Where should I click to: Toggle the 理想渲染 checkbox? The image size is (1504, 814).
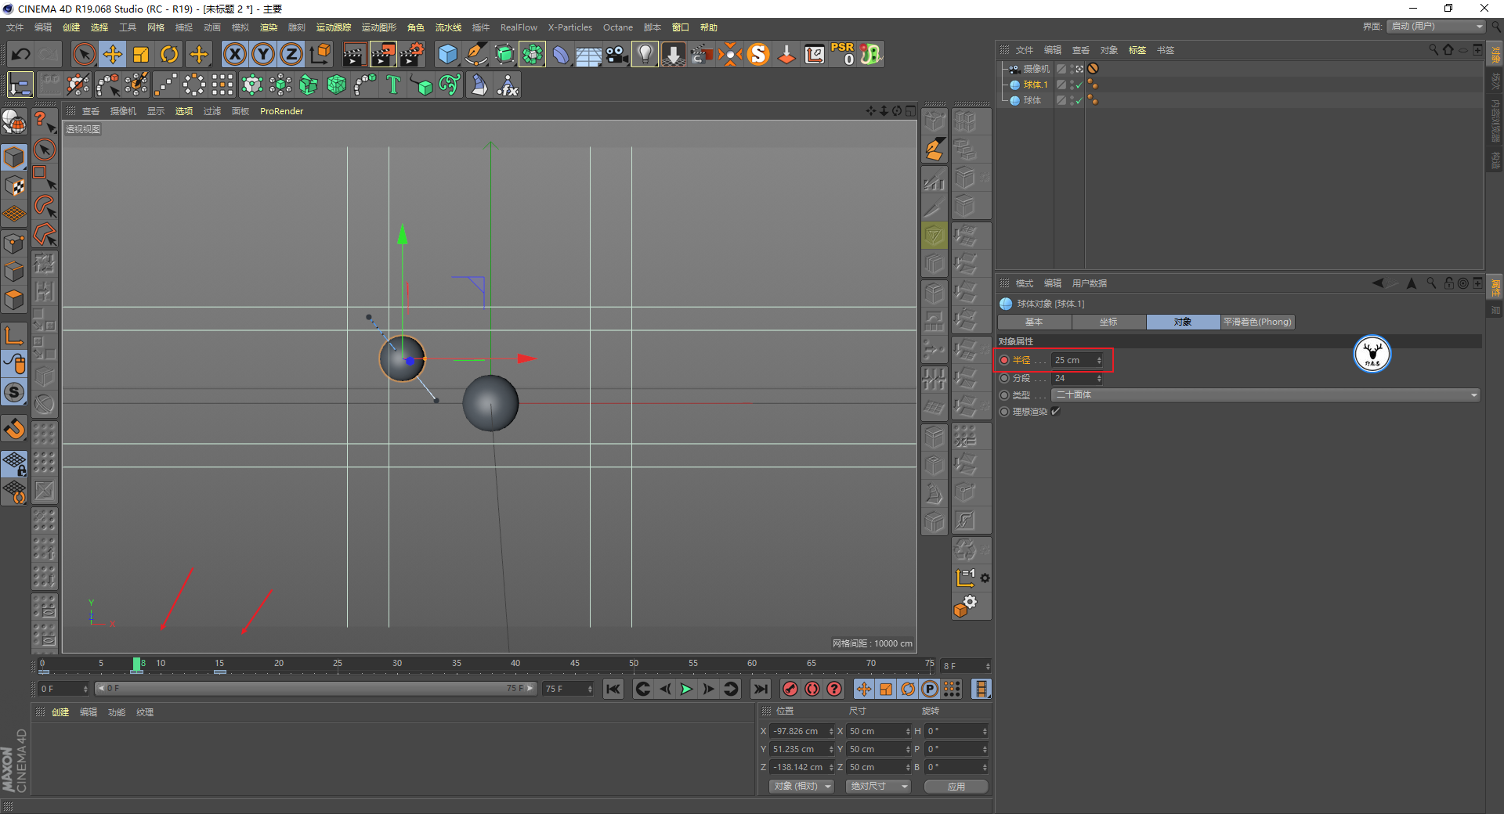point(1055,412)
